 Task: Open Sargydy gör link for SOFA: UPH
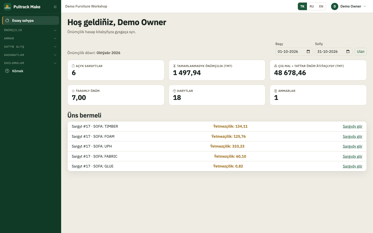[353, 146]
